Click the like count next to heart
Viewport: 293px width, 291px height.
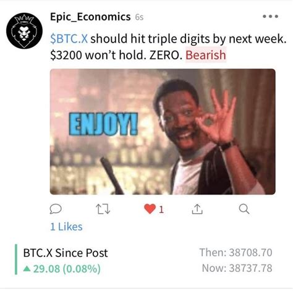161,209
